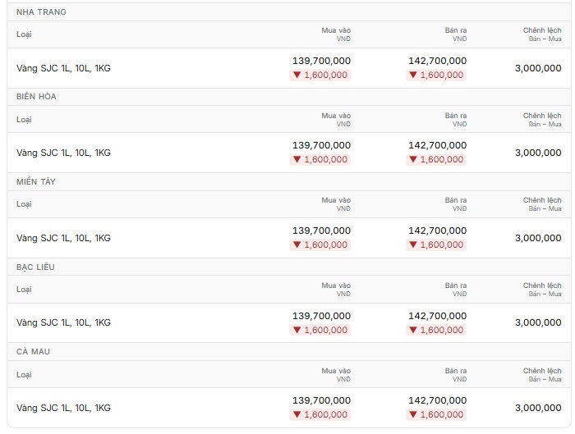Select the CÀ MAU region header
Viewport: 575px width, 434px height.
(x=33, y=352)
